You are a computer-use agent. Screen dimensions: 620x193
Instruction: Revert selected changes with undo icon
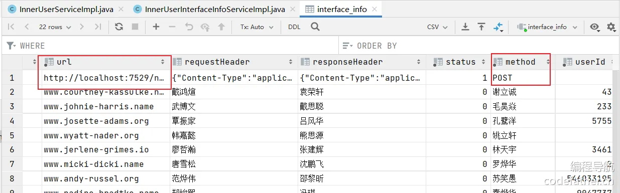[189, 27]
